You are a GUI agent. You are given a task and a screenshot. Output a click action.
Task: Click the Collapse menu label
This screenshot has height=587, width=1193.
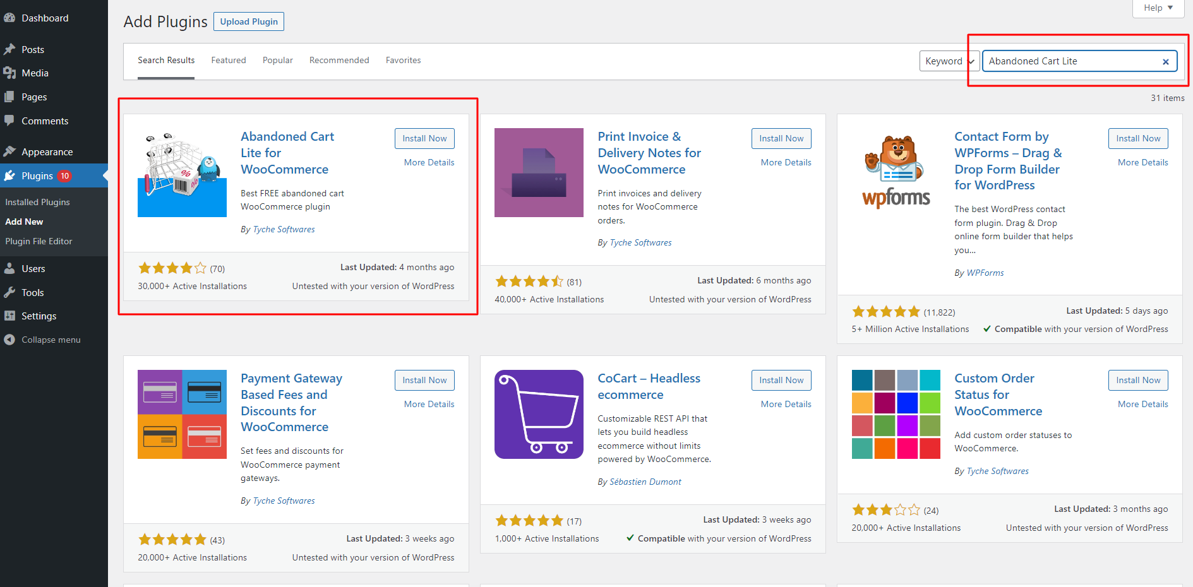51,340
